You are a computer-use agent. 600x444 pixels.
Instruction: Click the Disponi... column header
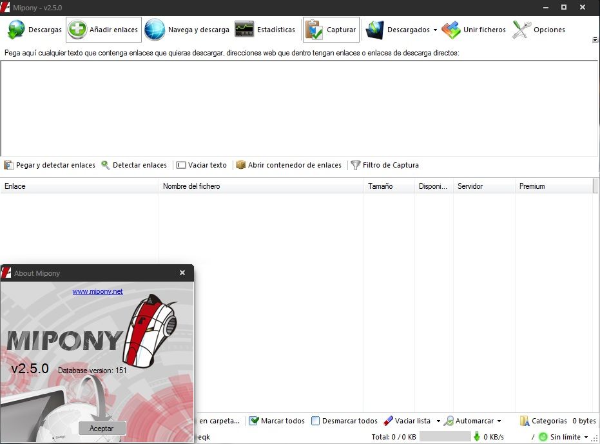(434, 186)
